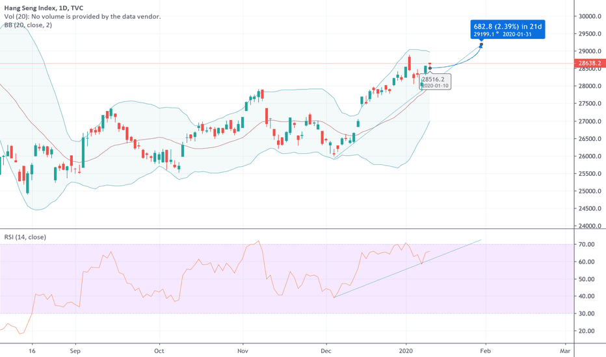This screenshot has height=357, width=606.
Task: Click the 28000.0 price axis label
Action: coord(590,86)
